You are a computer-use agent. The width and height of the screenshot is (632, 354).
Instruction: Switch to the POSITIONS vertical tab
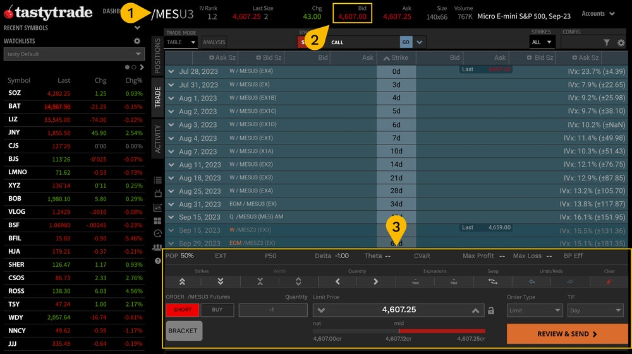(x=157, y=56)
